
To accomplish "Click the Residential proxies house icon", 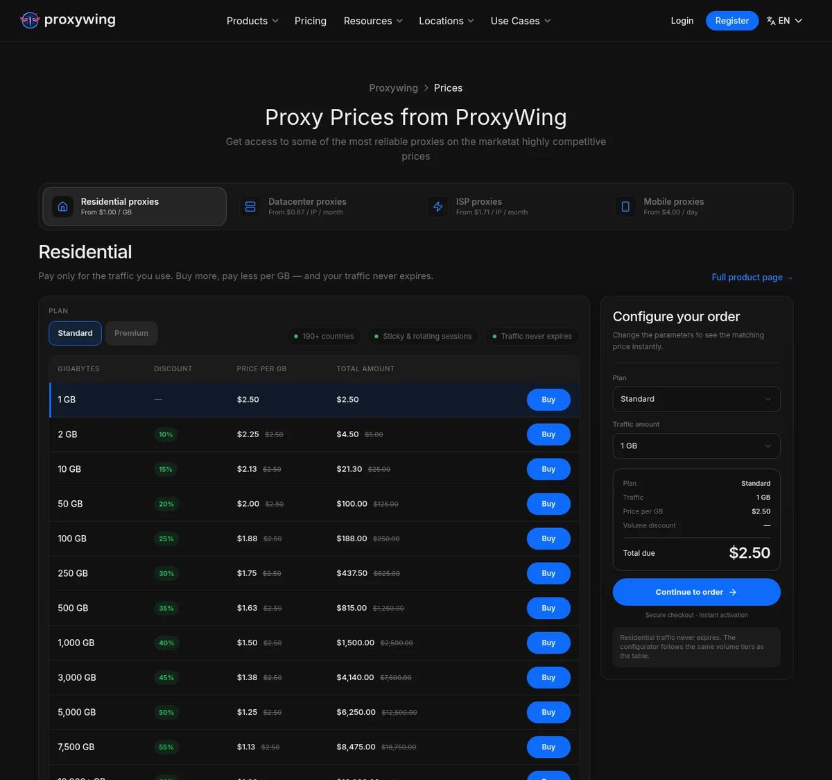I will click(x=62, y=207).
